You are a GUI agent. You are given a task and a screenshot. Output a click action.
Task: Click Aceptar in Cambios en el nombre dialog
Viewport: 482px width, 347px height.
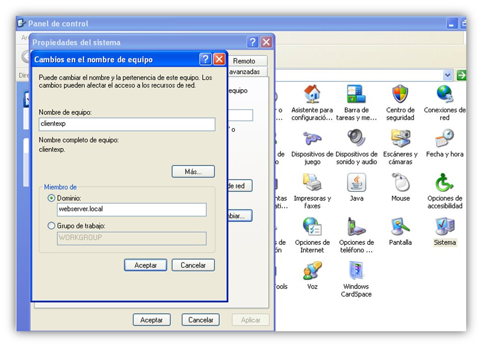pyautogui.click(x=145, y=265)
